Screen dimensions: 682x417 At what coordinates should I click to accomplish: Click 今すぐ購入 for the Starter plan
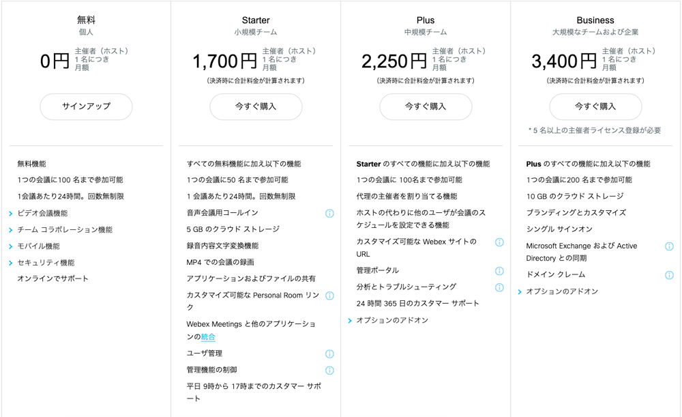point(256,106)
